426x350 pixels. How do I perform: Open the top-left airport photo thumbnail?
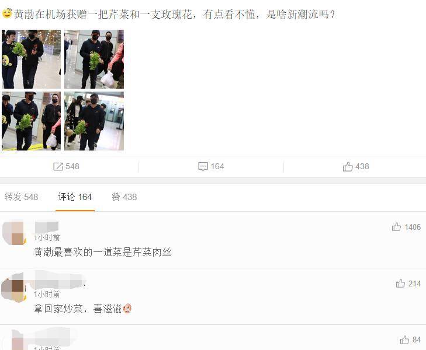pos(31,59)
